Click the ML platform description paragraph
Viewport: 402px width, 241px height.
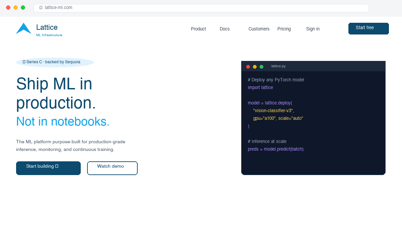[x=71, y=146]
